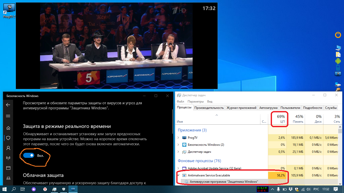
Task: Open account protection person icon in sidebar
Action: tap(8, 148)
